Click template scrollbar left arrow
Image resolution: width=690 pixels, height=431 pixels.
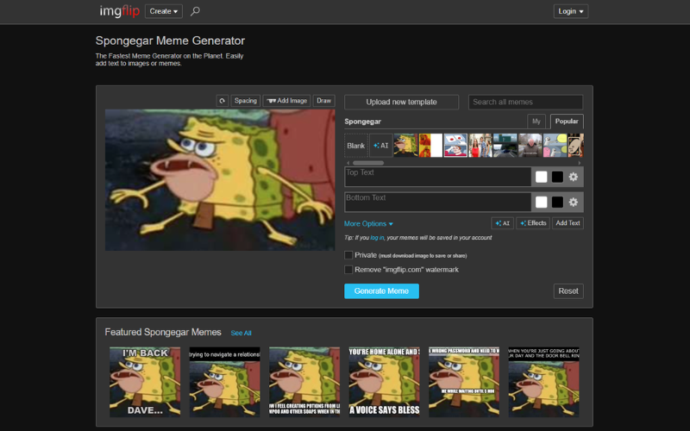(348, 163)
